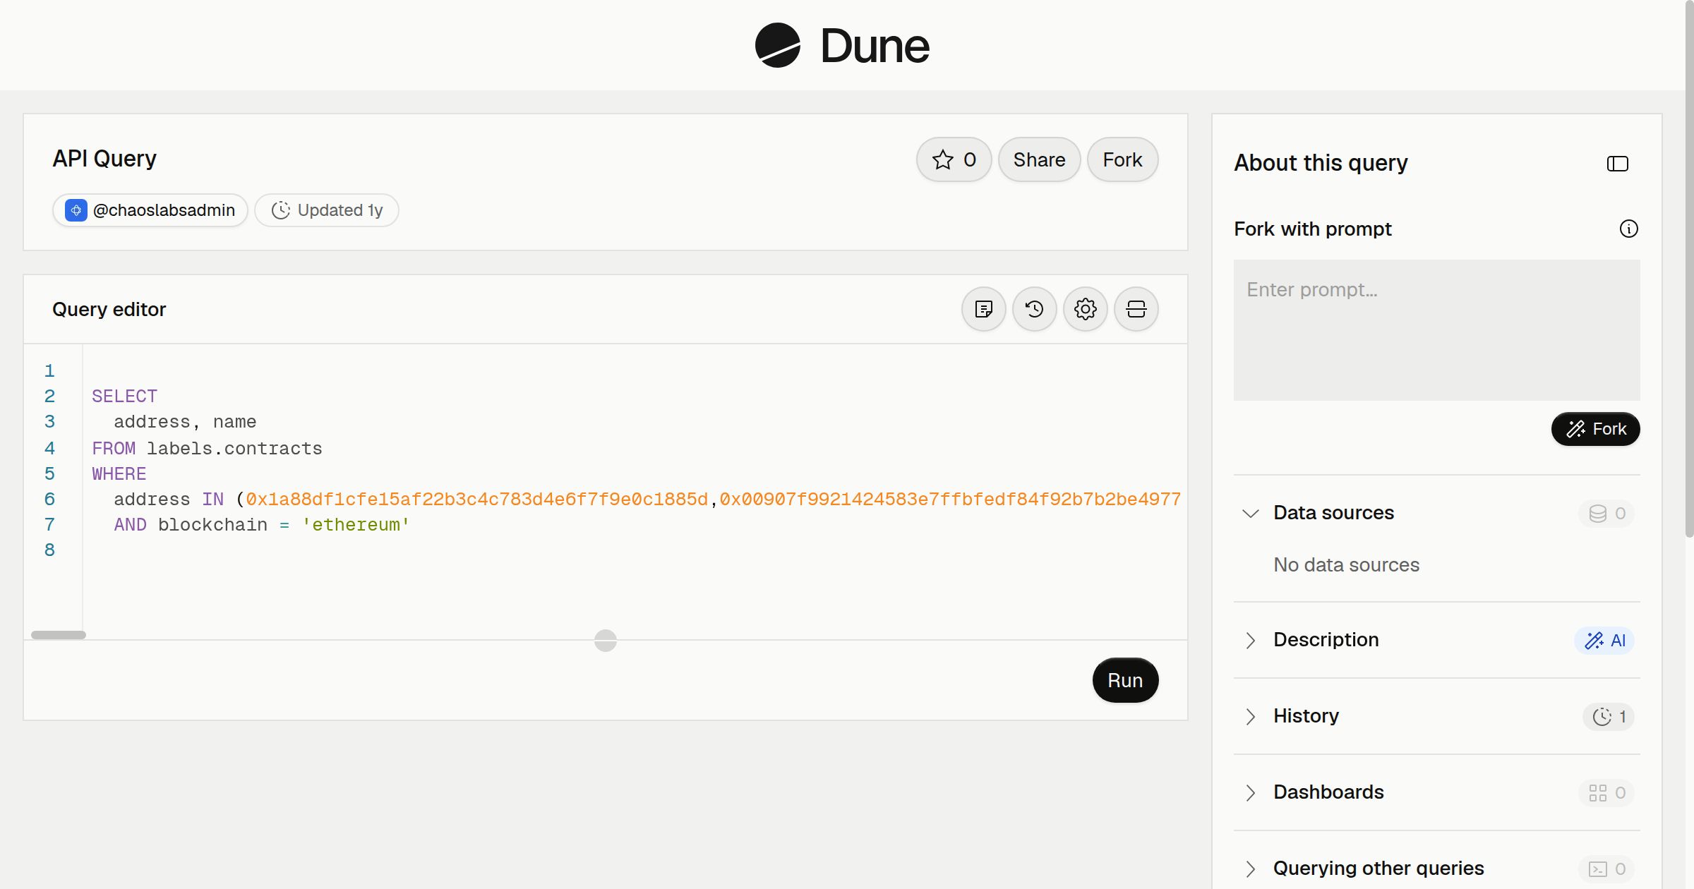Click the 'No data sources' text
The width and height of the screenshot is (1694, 889).
tap(1346, 565)
